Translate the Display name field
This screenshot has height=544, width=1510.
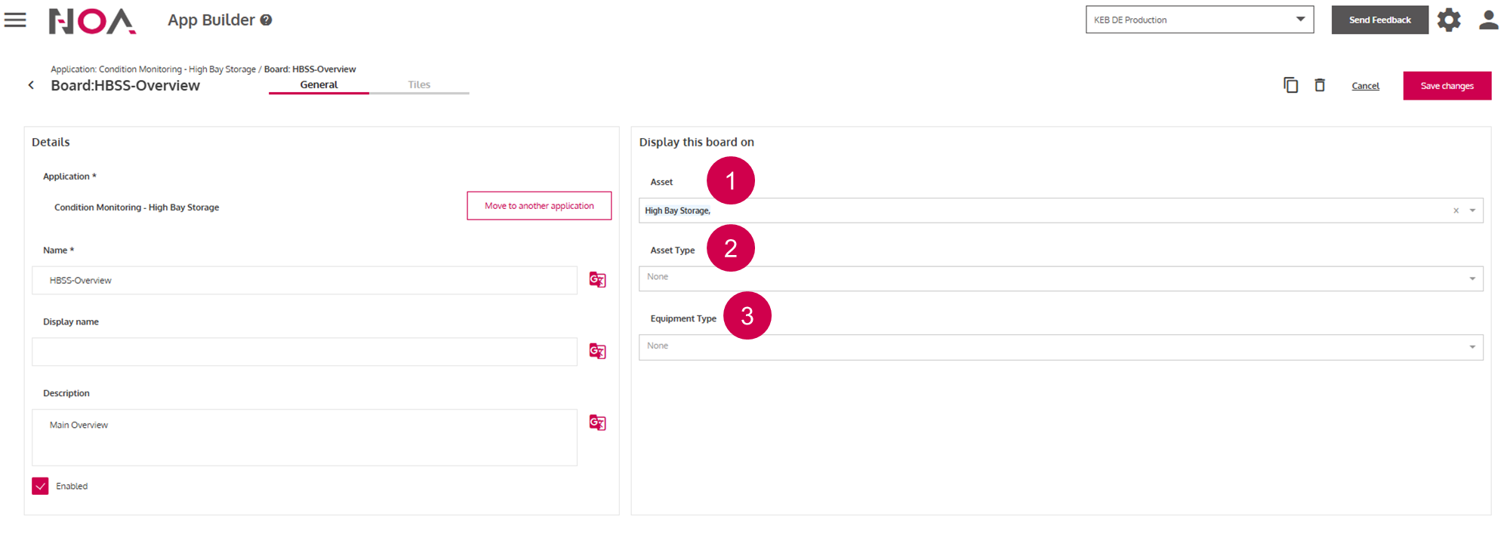(597, 352)
